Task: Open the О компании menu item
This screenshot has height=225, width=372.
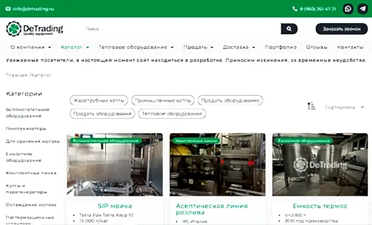Action: [x=28, y=47]
